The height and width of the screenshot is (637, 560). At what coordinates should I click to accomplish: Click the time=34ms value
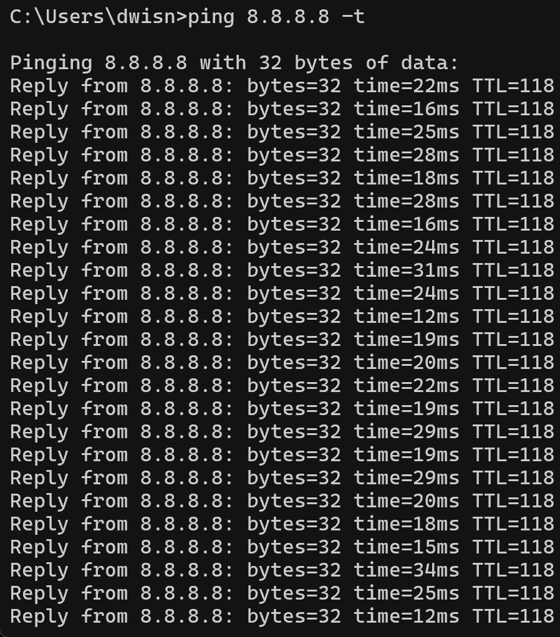407,570
